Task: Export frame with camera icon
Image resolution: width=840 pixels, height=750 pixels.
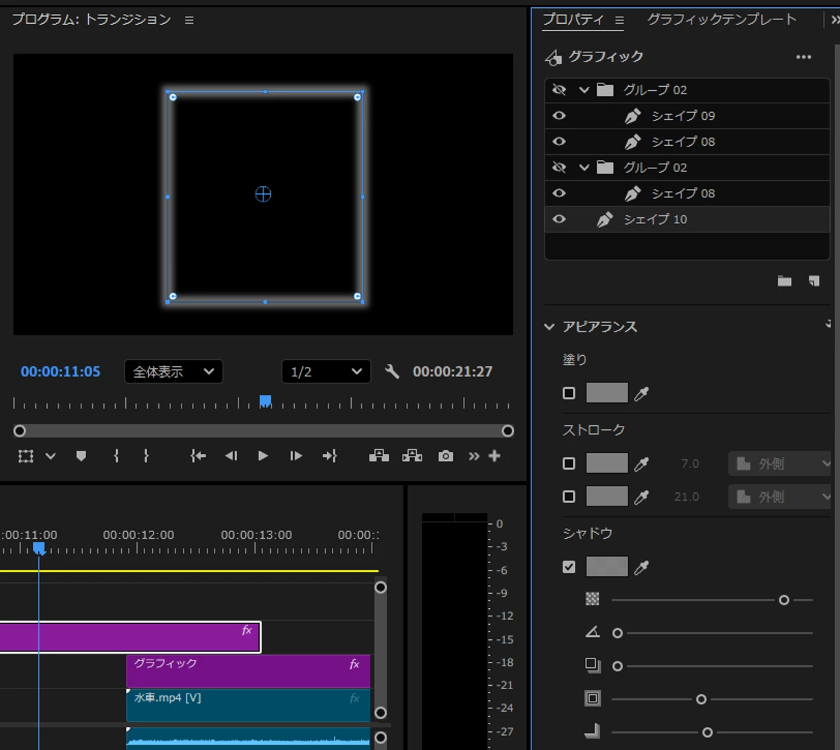Action: tap(446, 456)
